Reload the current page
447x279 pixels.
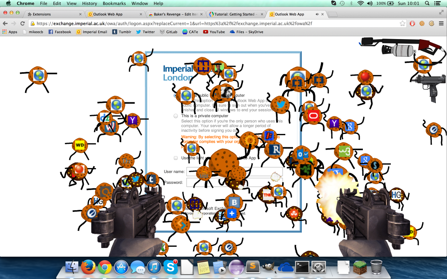pos(23,23)
